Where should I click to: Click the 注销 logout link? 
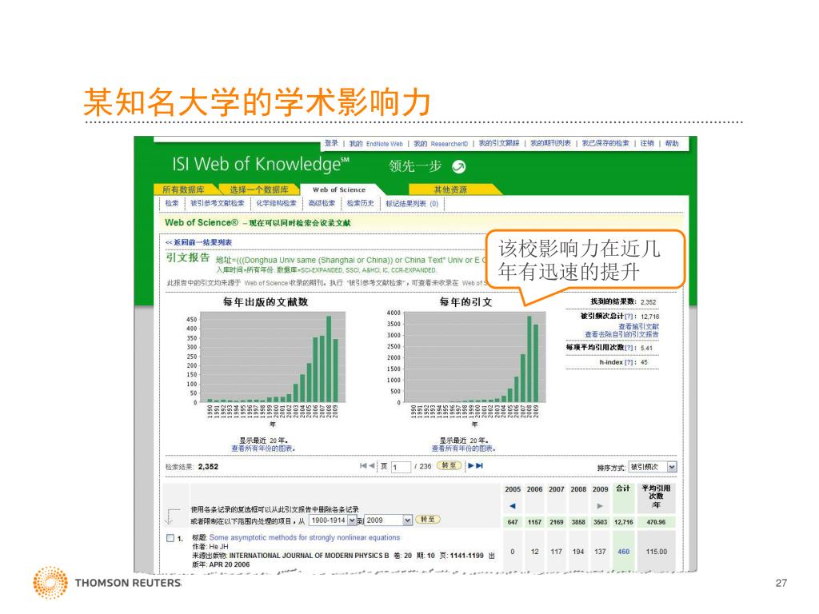click(x=647, y=143)
